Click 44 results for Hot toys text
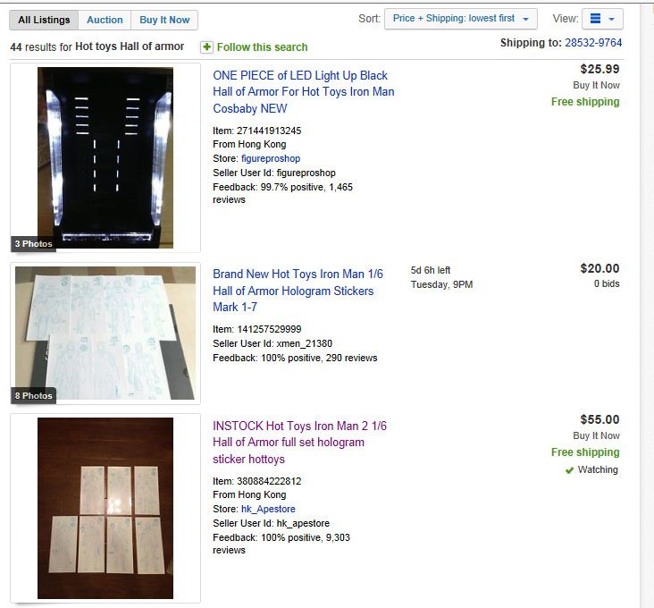654x608 pixels. pos(96,46)
